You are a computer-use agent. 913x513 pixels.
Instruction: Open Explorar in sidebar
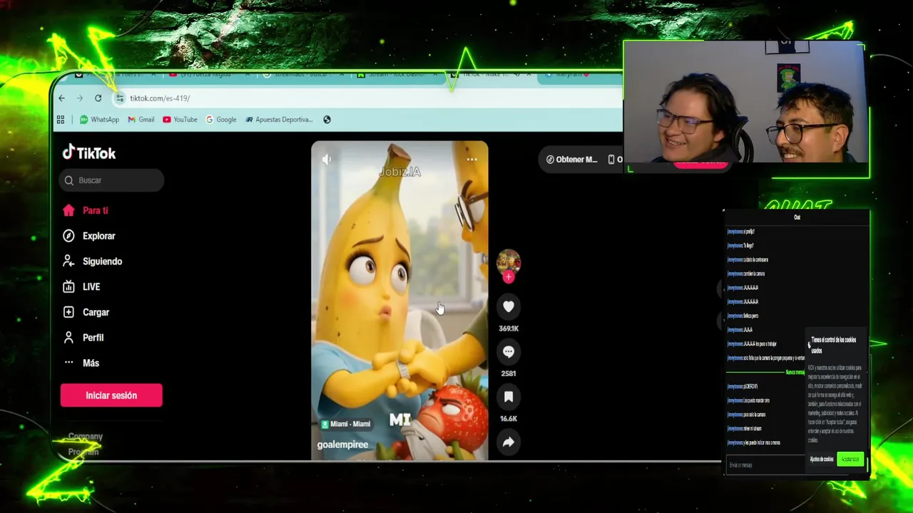coord(89,236)
